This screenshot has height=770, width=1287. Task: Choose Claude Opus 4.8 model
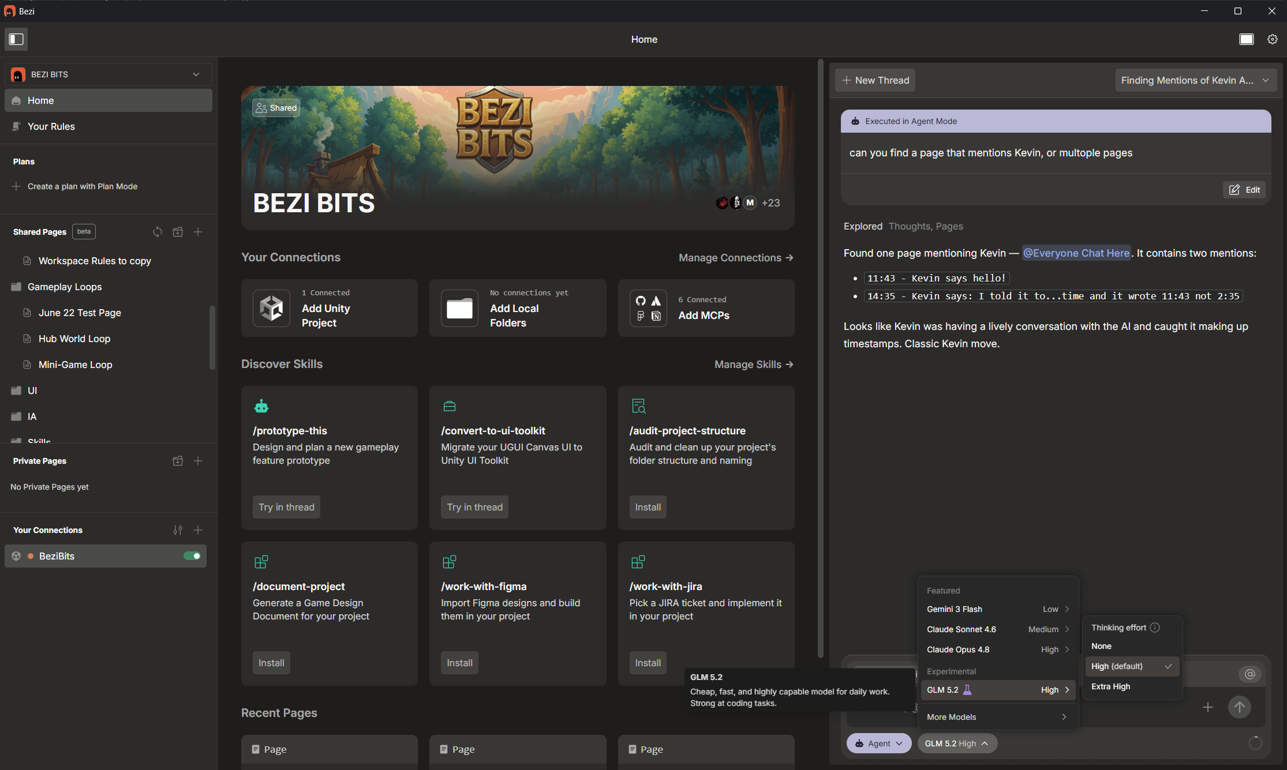[x=998, y=649]
